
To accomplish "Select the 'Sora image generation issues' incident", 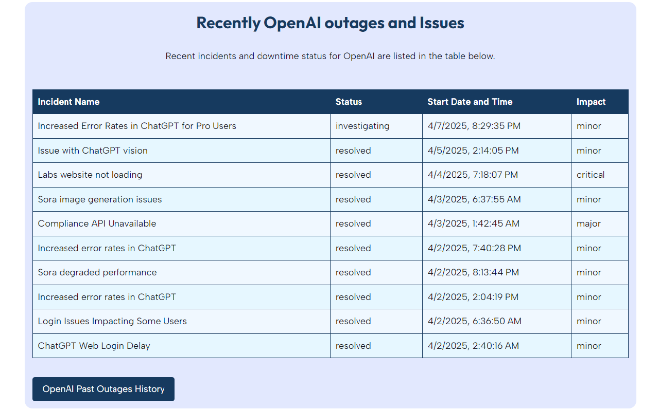I will click(x=100, y=199).
